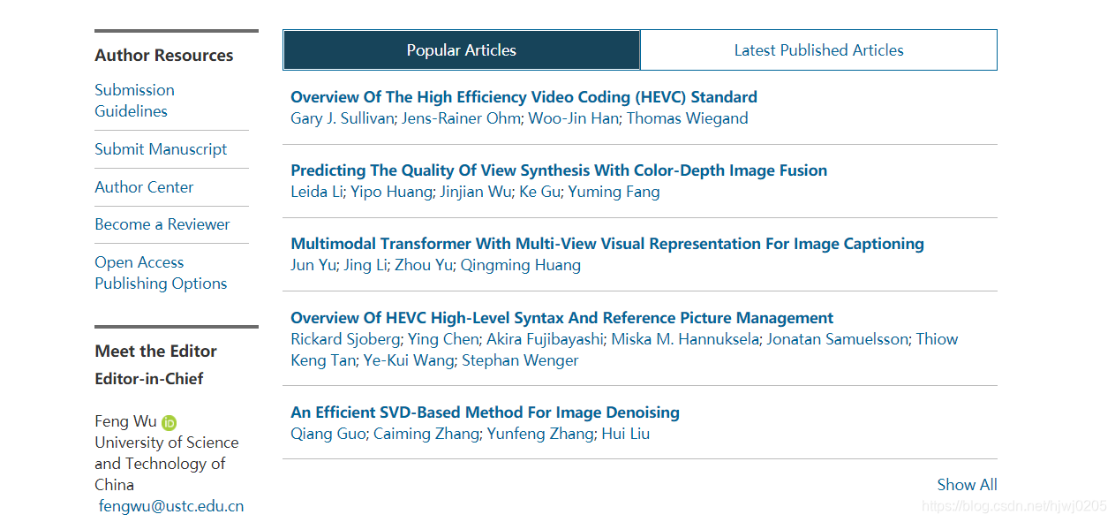Select author Qiang Guo
The width and height of the screenshot is (1115, 522).
pyautogui.click(x=328, y=434)
